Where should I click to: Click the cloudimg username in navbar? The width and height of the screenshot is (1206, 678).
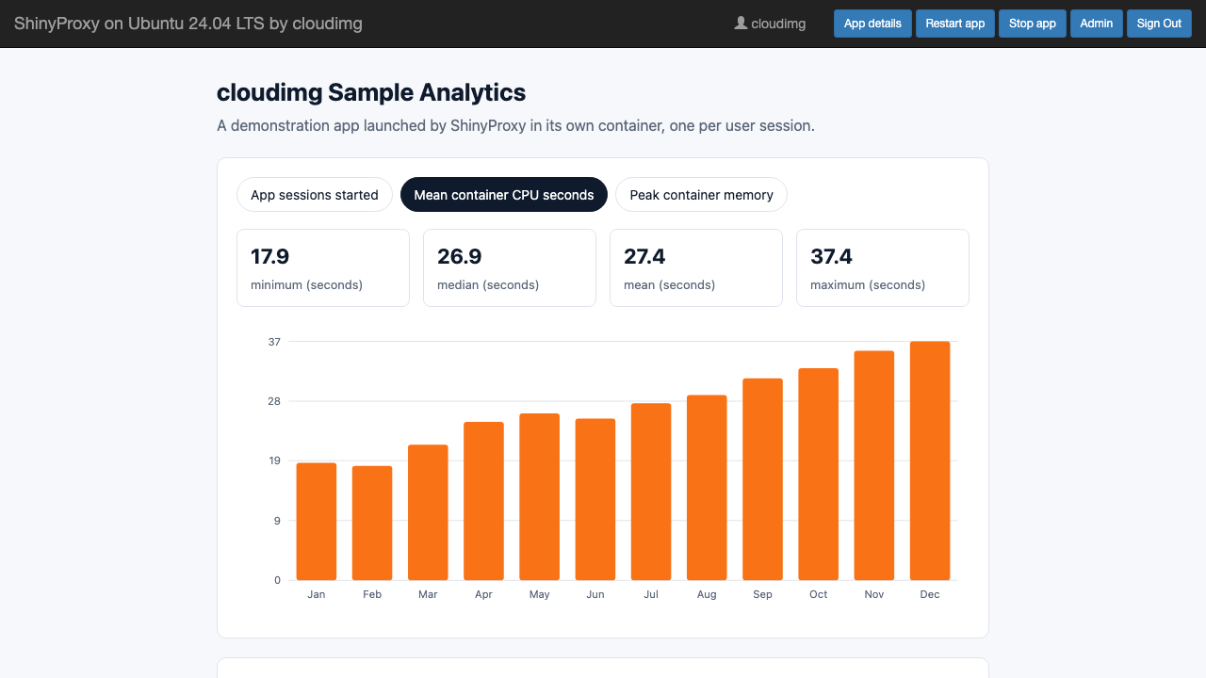point(778,24)
